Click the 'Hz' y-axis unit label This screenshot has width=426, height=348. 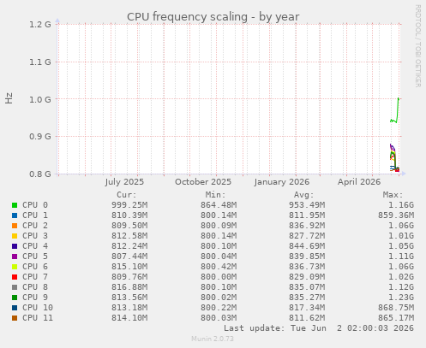pyautogui.click(x=9, y=98)
